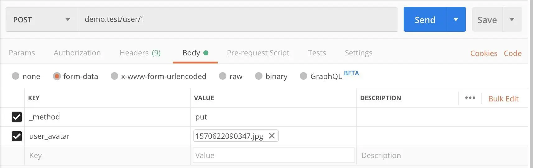Image resolution: width=533 pixels, height=168 pixels.
Task: Switch to the Headers tab
Action: pos(140,53)
